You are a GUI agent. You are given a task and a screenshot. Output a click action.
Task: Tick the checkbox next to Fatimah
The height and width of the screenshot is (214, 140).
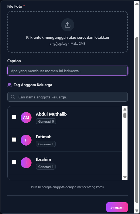(14, 140)
